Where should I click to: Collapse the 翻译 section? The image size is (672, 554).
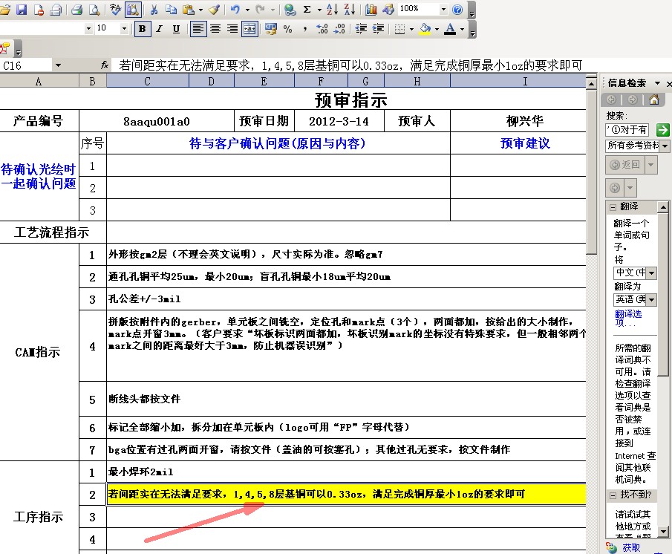pyautogui.click(x=613, y=207)
